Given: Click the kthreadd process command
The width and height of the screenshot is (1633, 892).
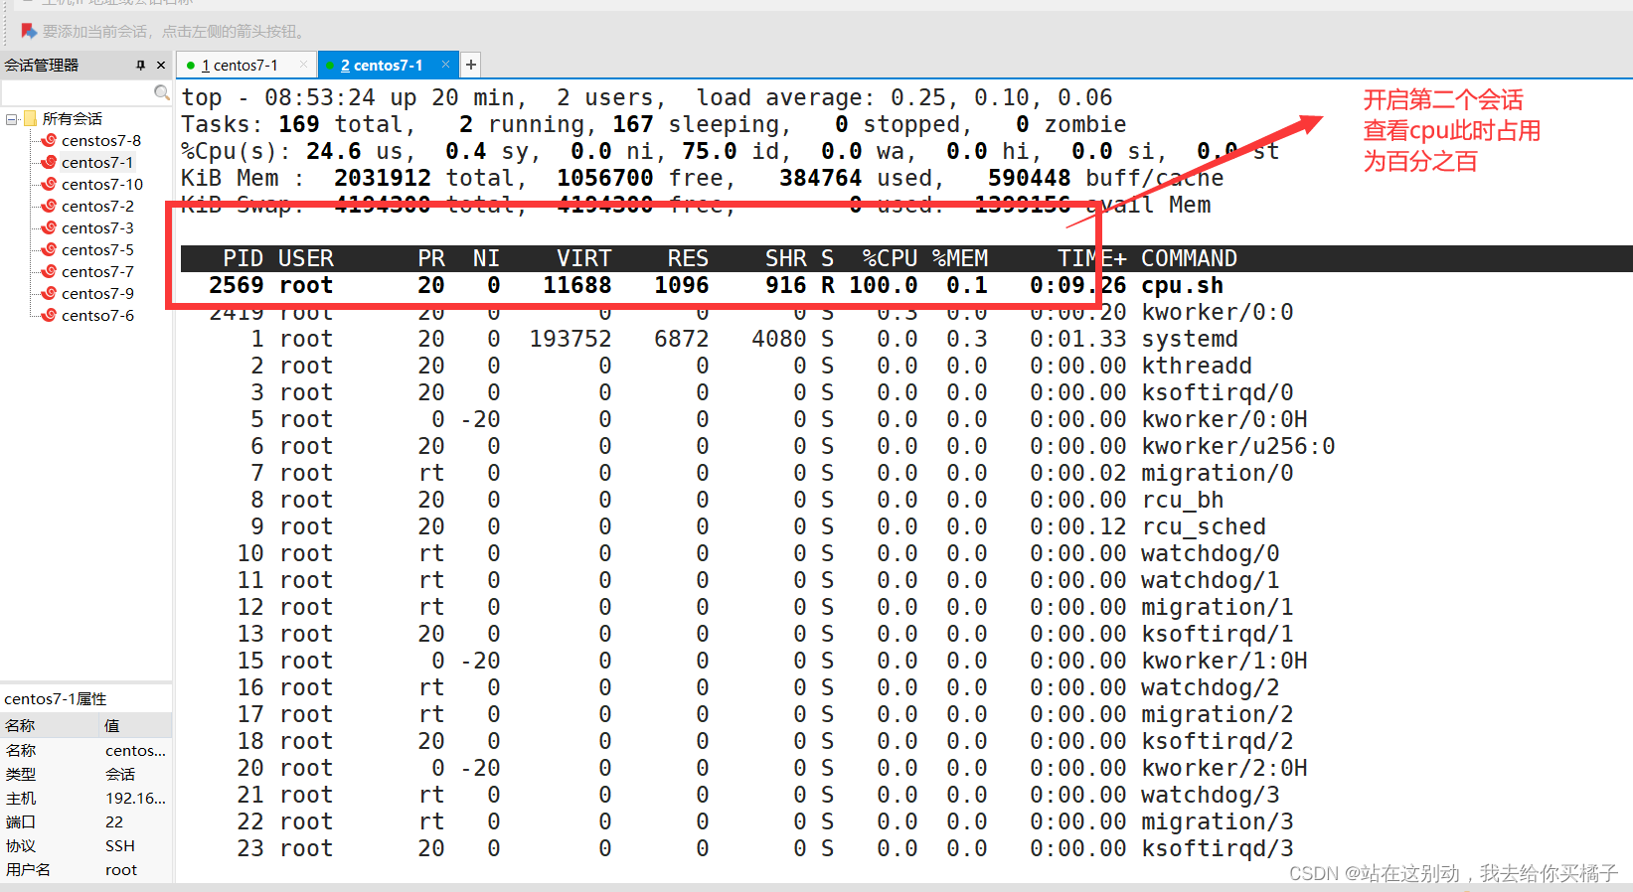Looking at the screenshot, I should 1196,367.
